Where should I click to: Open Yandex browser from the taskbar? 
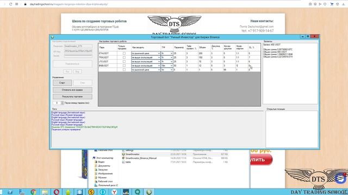114,192
